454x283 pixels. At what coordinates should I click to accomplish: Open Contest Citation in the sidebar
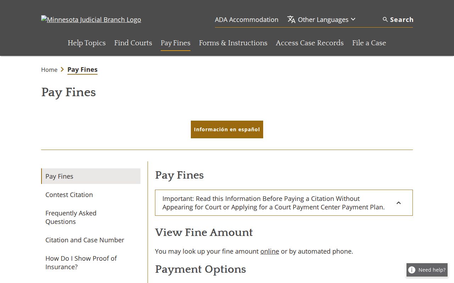click(x=69, y=195)
